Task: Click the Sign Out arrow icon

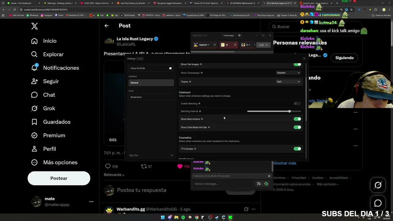Action: (x=172, y=155)
